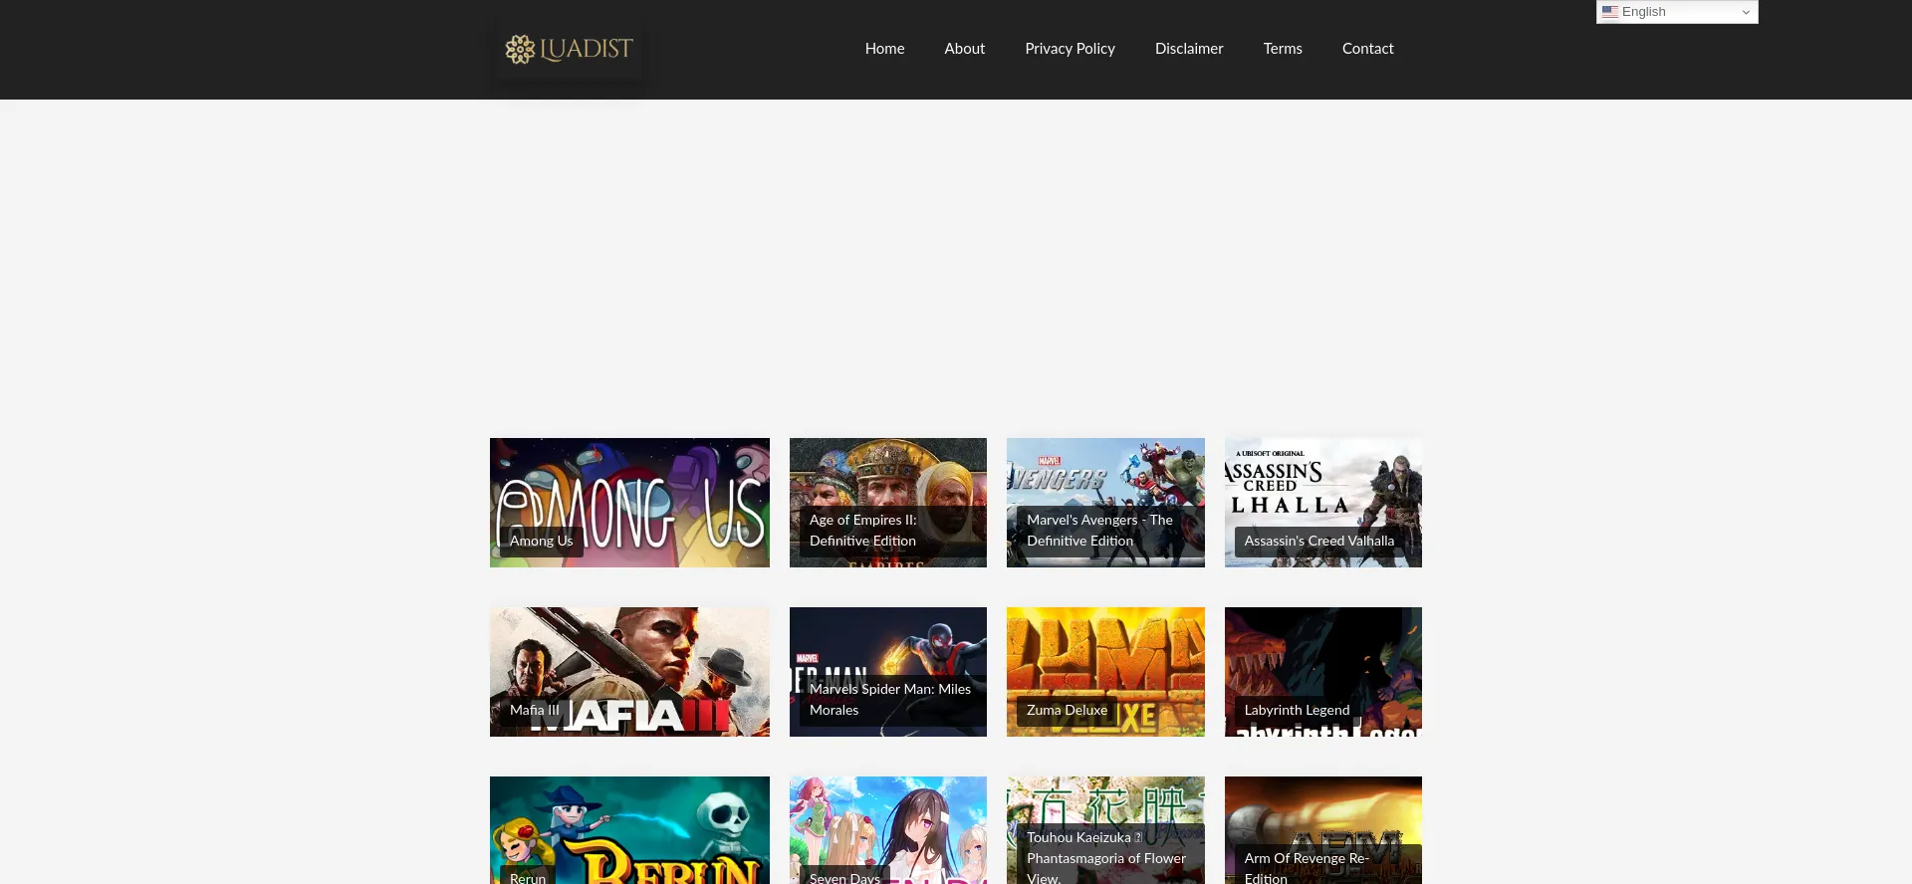
Task: Click the US flag icon in language selector
Action: coord(1609,12)
